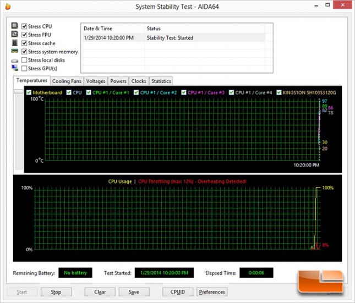The width and height of the screenshot is (355, 303).
Task: Select the 'Stability Test: Started' log entry
Action: click(x=170, y=38)
